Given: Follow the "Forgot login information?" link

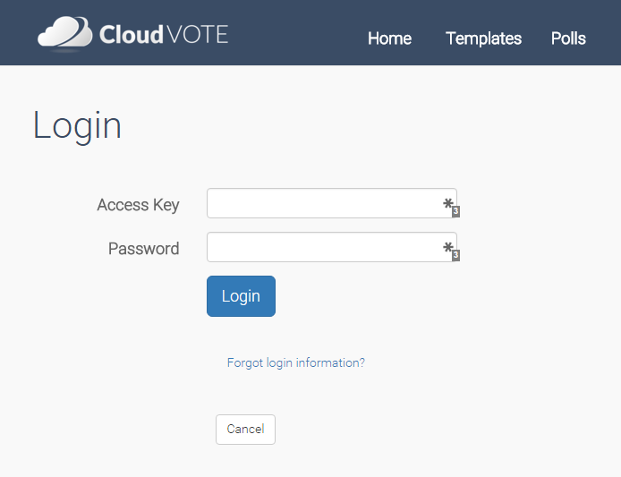Looking at the screenshot, I should tap(295, 363).
